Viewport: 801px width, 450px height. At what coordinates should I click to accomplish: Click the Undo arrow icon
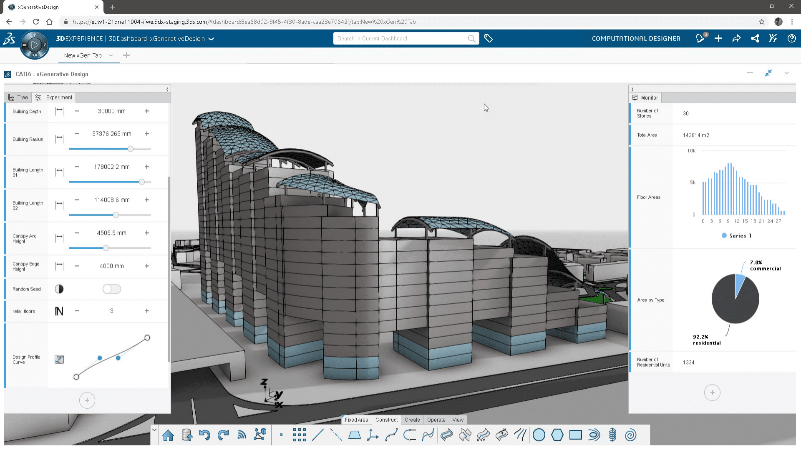pos(204,435)
